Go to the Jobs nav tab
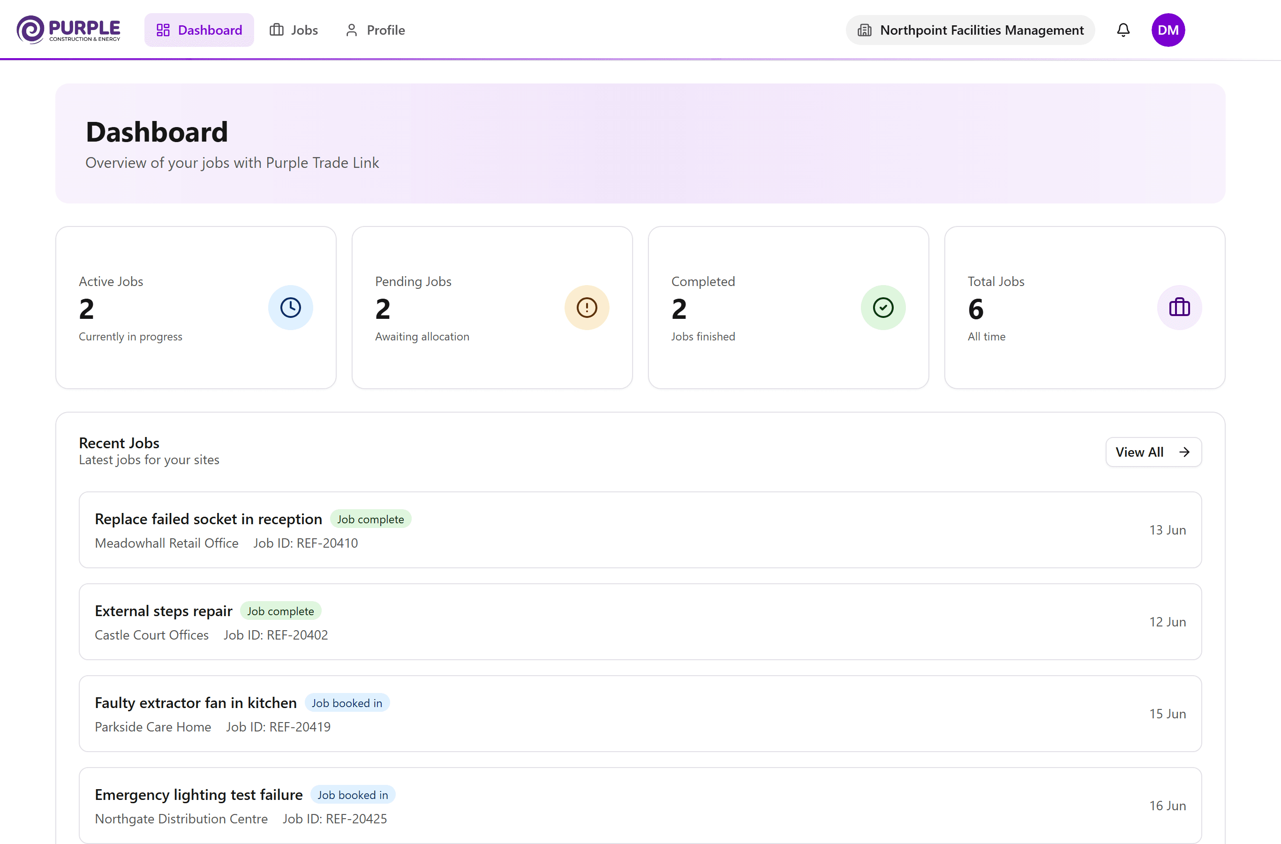Screen dimensions: 1281x844 tap(294, 30)
